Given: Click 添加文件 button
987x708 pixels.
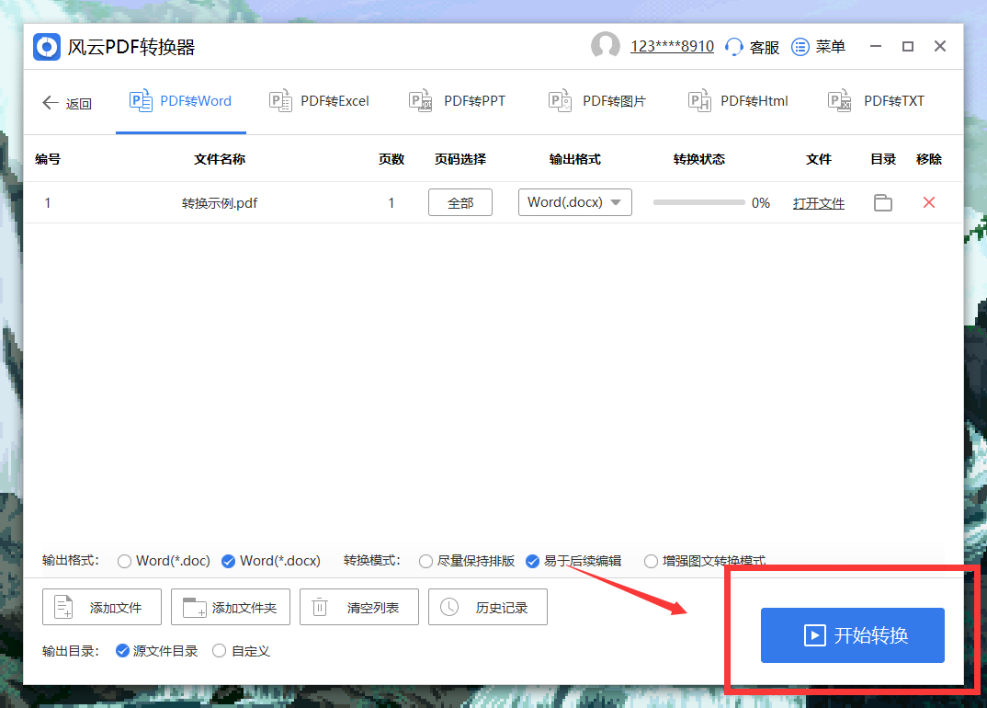Looking at the screenshot, I should [102, 607].
